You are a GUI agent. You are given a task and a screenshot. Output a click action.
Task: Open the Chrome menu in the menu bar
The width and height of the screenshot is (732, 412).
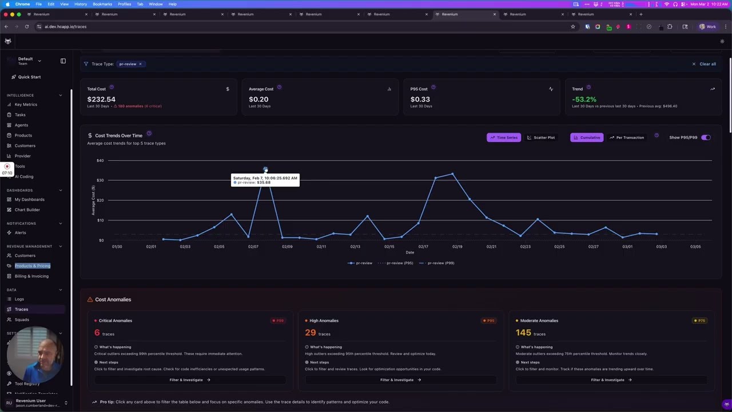22,4
